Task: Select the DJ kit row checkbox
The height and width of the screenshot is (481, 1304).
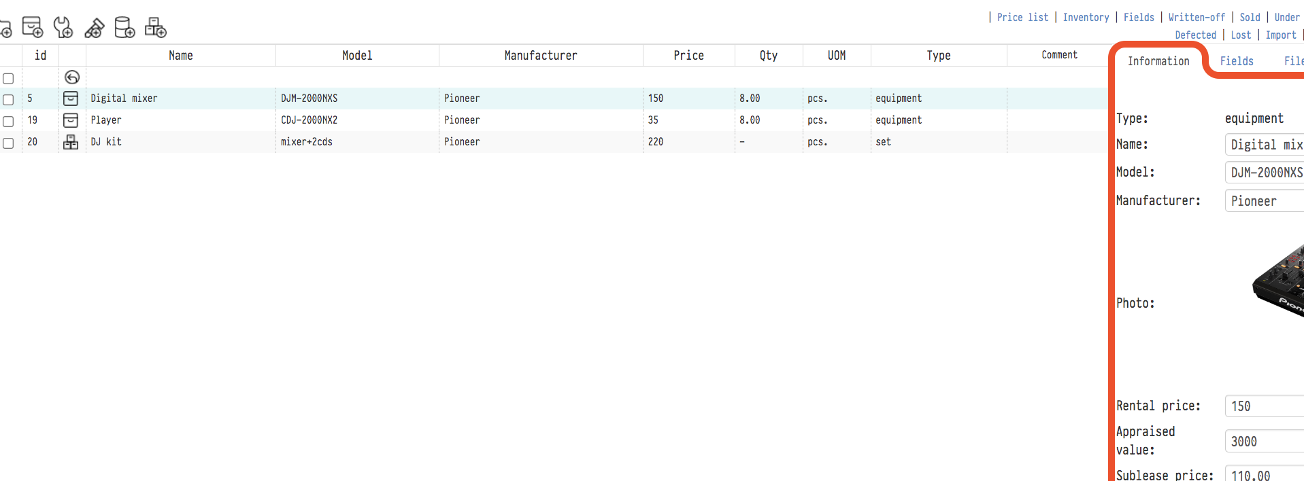Action: [x=8, y=143]
